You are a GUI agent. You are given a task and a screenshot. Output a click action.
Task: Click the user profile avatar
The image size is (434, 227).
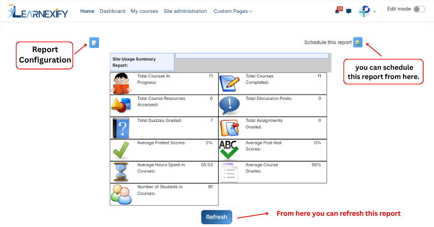(x=364, y=11)
